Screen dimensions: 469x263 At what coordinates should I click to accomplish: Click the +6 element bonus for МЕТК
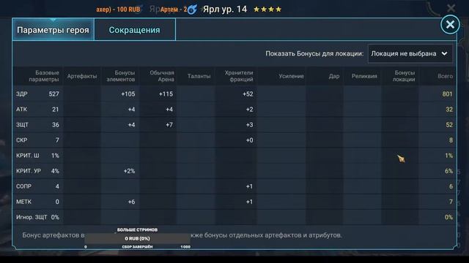coord(132,202)
